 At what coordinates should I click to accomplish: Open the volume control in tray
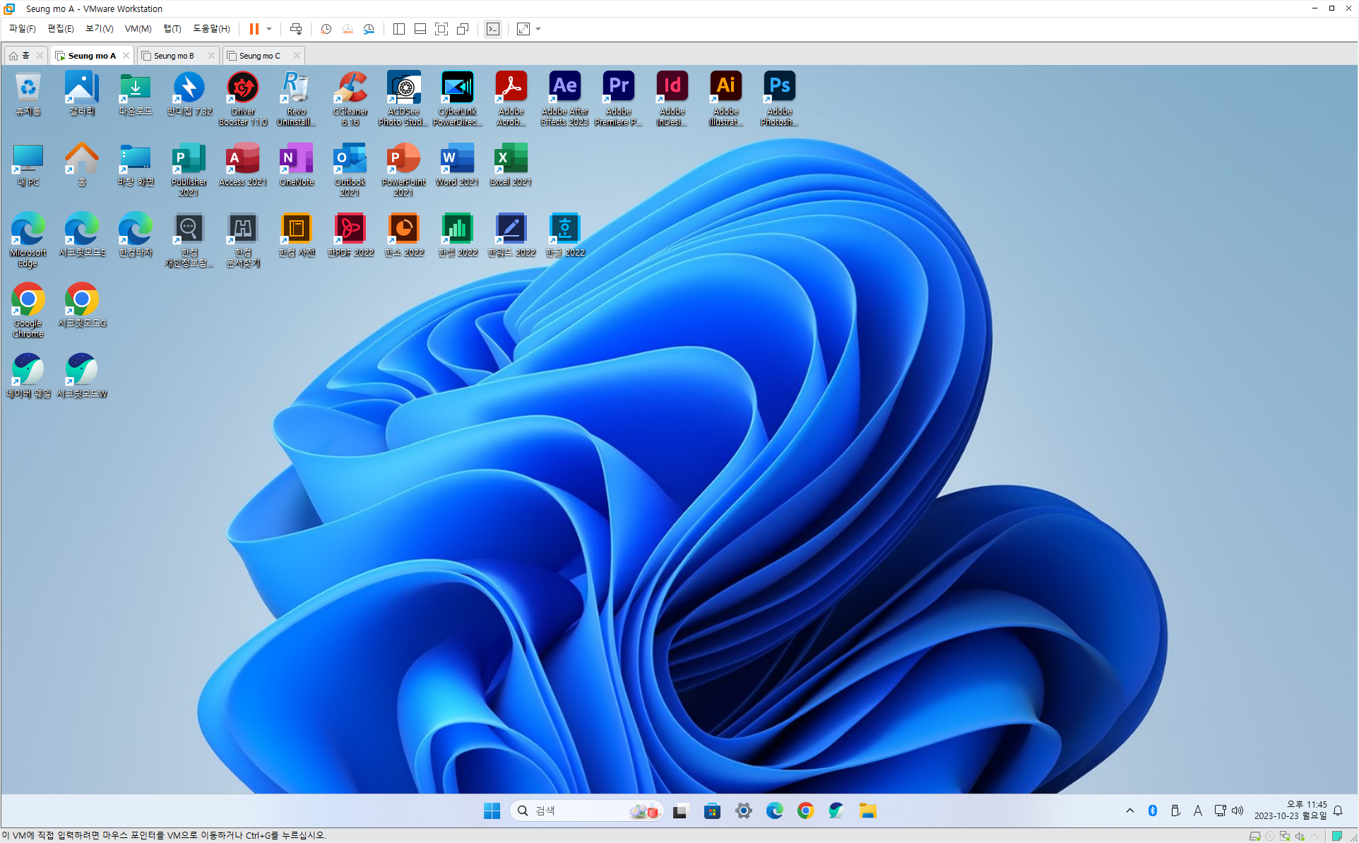point(1238,811)
